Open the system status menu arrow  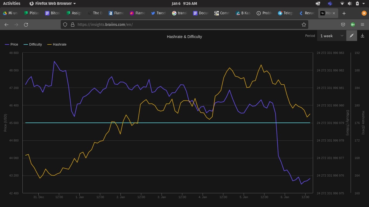pos(364,4)
